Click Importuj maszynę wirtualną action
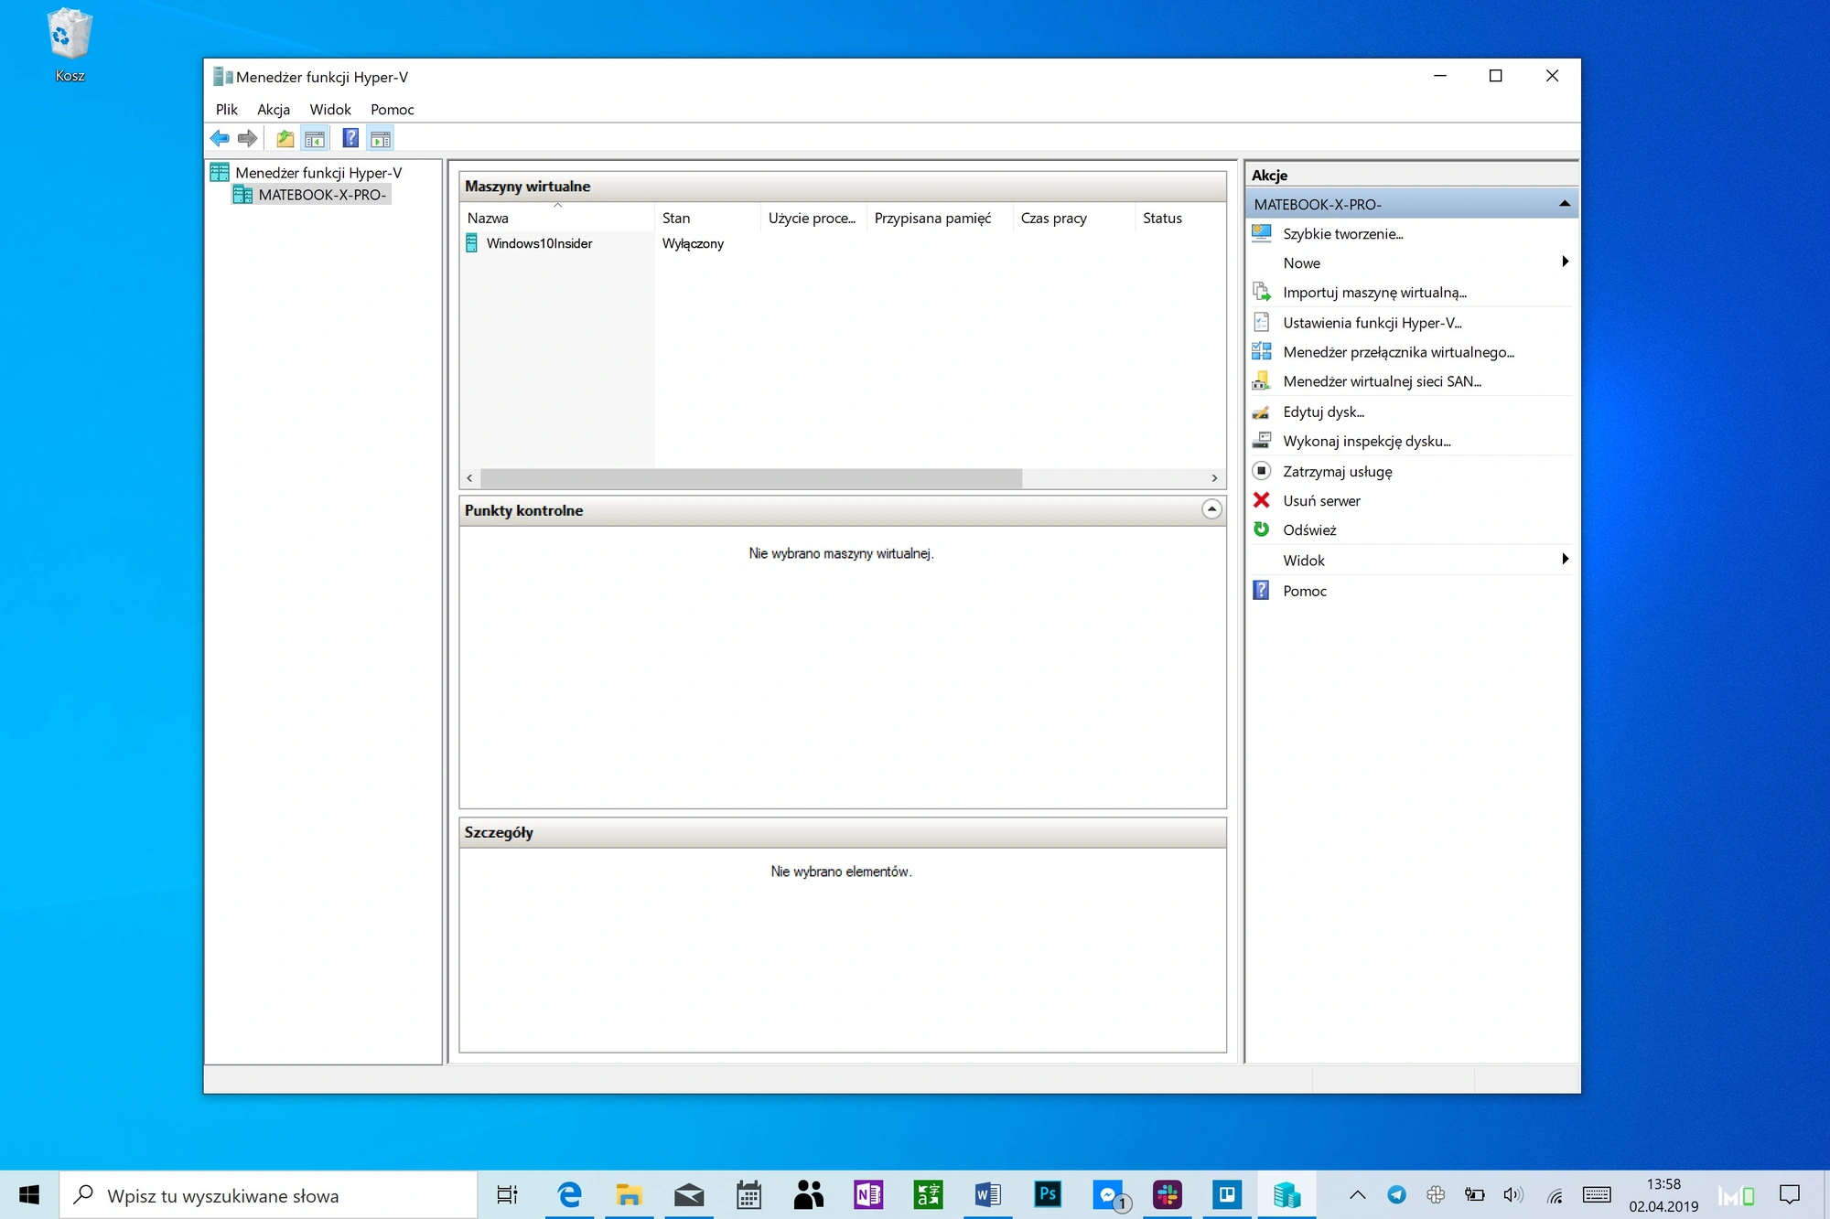Viewport: 1830px width, 1219px height. pyautogui.click(x=1374, y=293)
